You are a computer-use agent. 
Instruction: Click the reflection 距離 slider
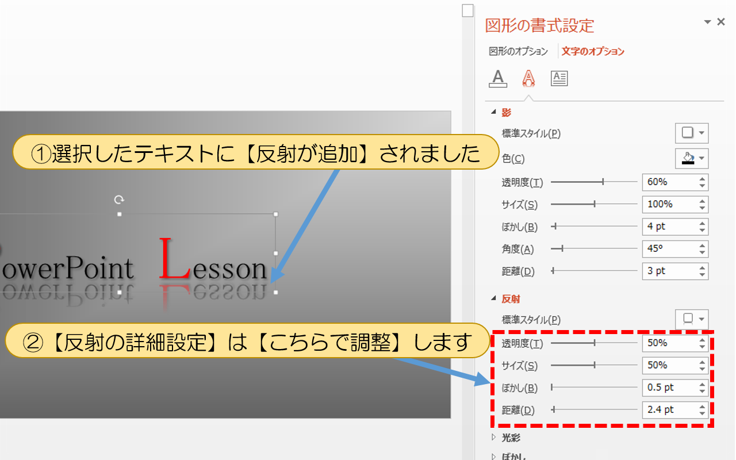pos(594,410)
